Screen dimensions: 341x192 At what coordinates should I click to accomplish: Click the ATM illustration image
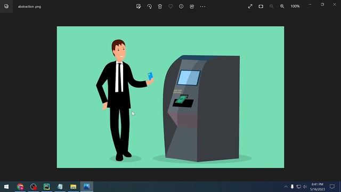coord(170,97)
